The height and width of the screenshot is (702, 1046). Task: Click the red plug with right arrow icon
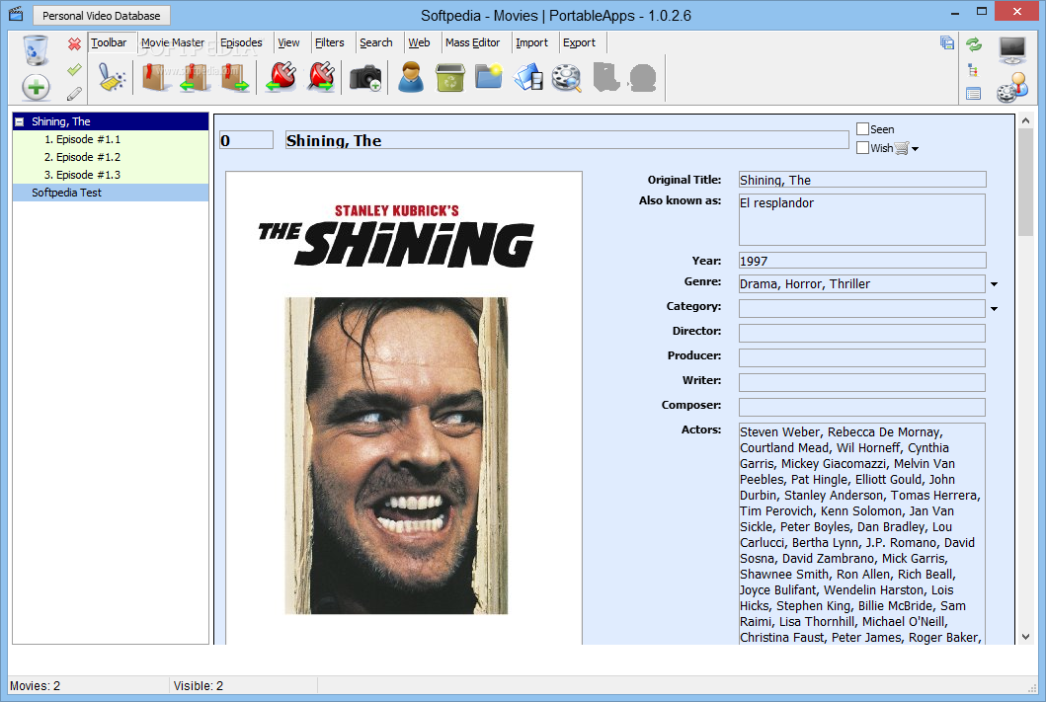(322, 77)
